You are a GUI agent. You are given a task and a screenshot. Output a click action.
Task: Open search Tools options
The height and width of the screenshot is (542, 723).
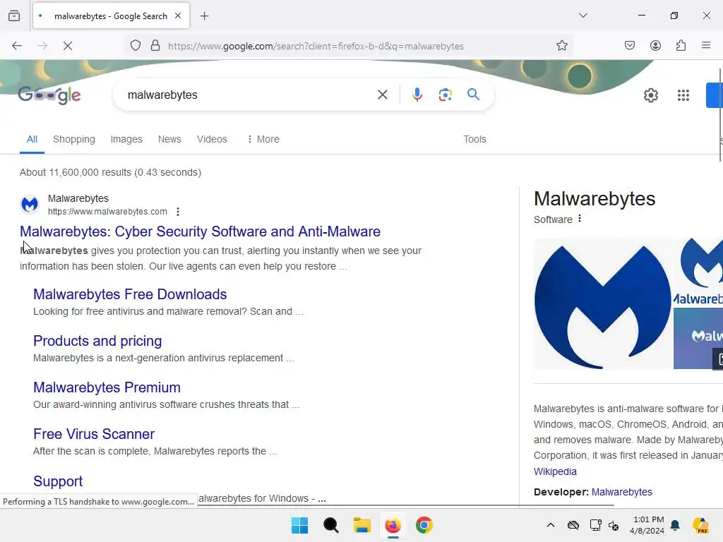pos(474,139)
